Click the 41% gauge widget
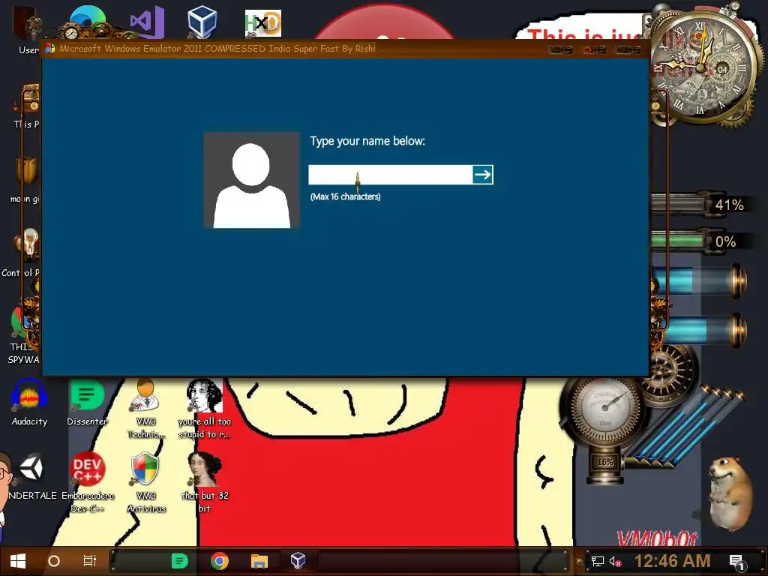768x576 pixels. (701, 205)
